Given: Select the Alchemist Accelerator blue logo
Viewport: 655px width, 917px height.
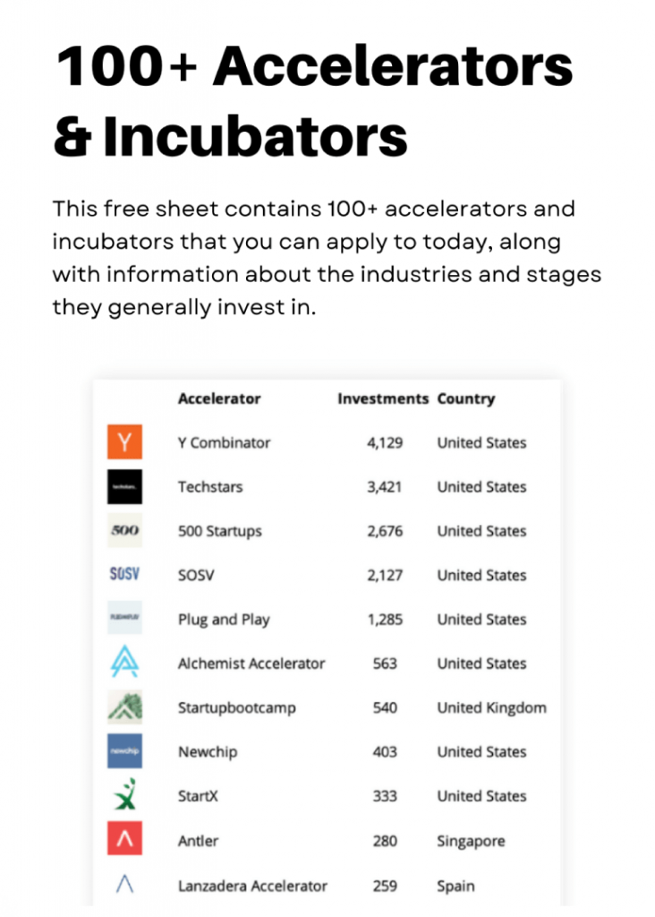Looking at the screenshot, I should point(124,662).
